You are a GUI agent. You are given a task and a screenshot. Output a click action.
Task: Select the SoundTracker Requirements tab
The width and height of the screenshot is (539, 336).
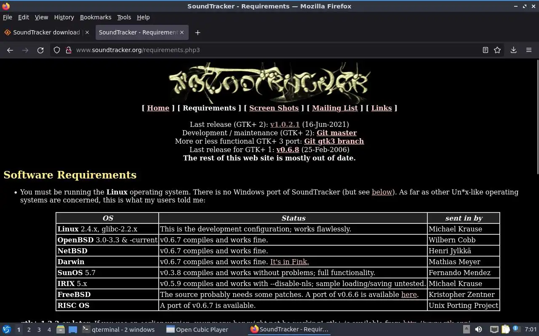pyautogui.click(x=141, y=32)
